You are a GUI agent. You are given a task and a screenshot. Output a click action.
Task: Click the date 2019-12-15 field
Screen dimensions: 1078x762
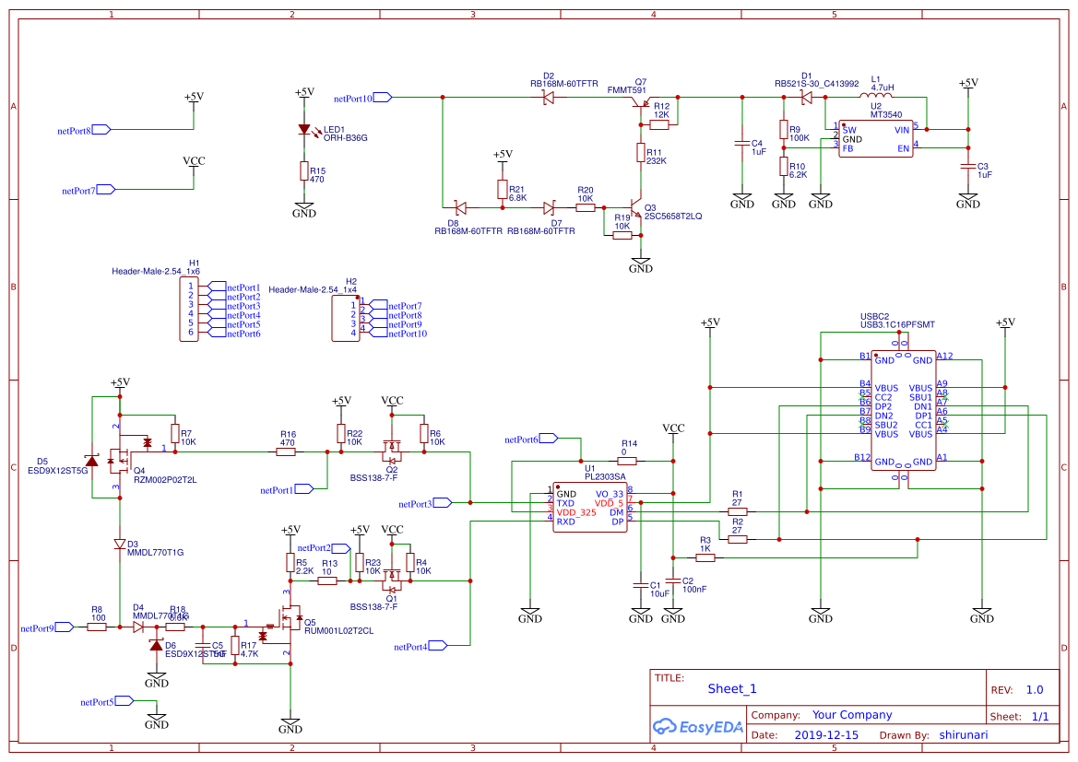click(827, 734)
